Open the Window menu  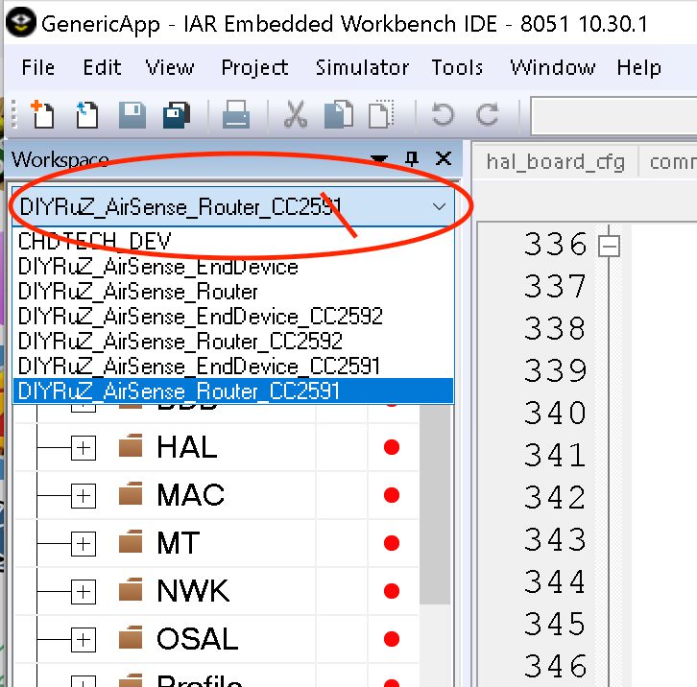click(553, 67)
